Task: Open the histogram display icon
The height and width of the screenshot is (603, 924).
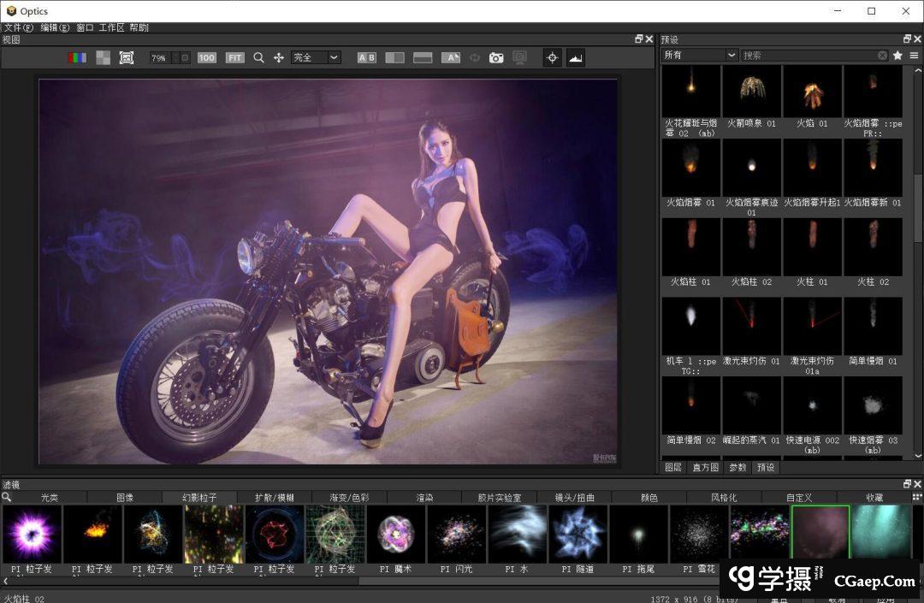Action: tap(575, 58)
